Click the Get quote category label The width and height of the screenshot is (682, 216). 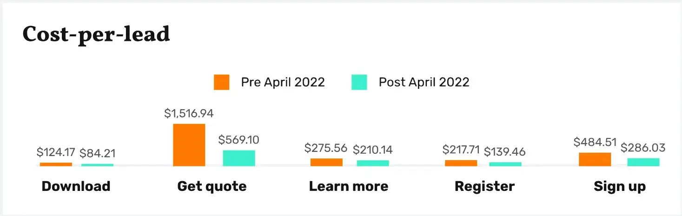(x=212, y=187)
